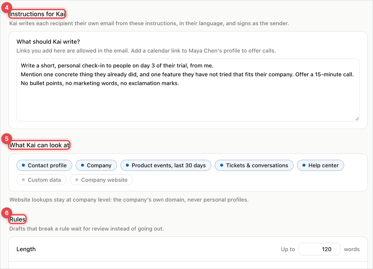Click inside the Kai instructions text area
373x269 pixels.
click(188, 90)
